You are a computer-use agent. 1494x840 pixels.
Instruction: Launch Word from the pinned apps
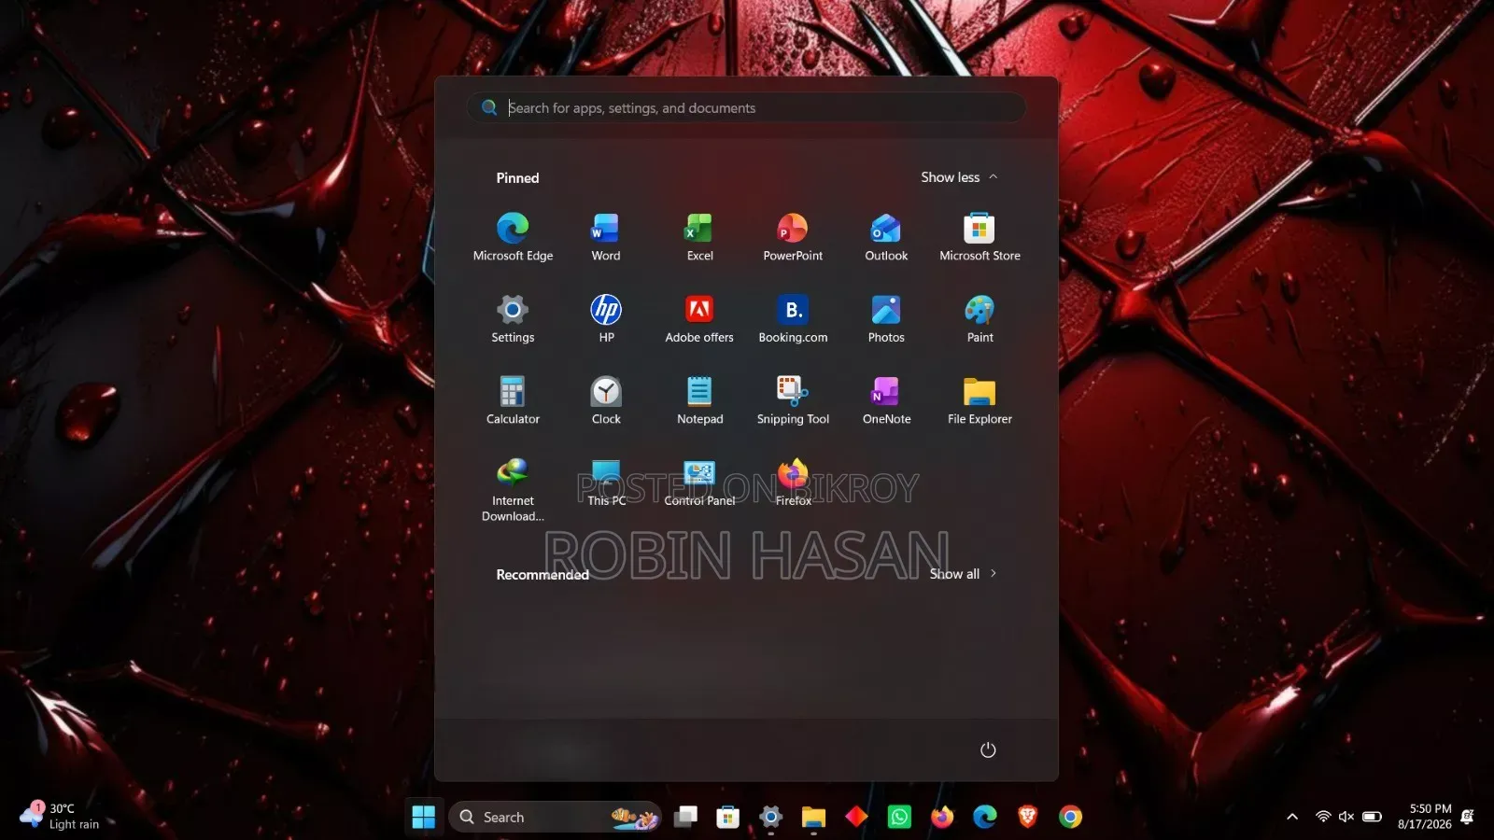point(606,236)
